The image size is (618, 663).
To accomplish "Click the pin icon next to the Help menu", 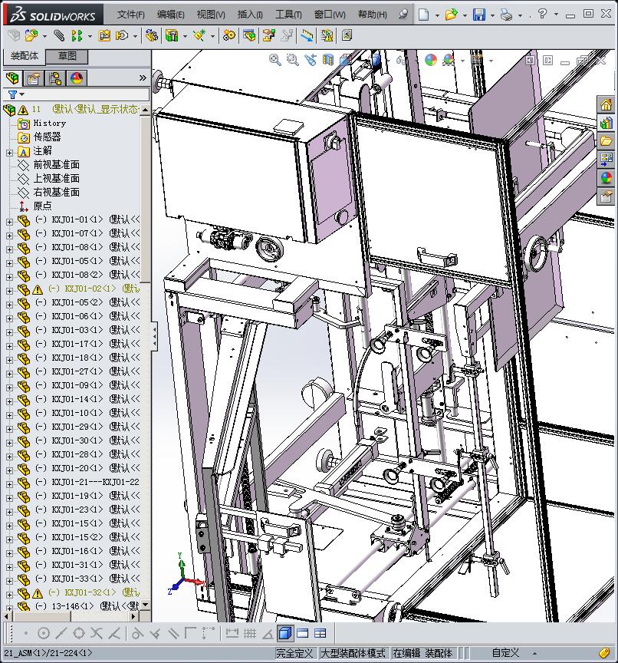I will tap(403, 15).
